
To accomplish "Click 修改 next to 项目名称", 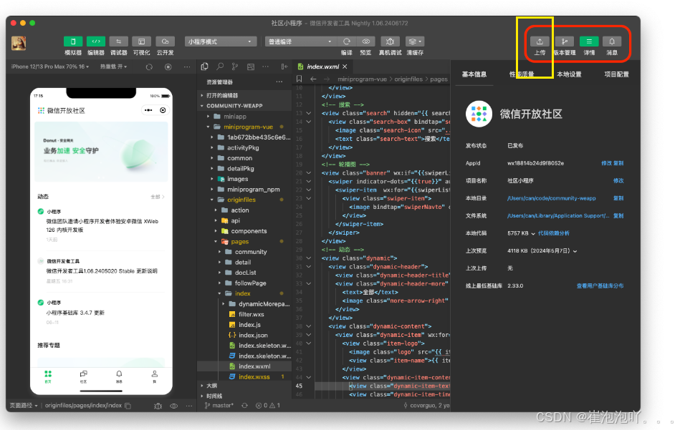I will click(x=618, y=180).
